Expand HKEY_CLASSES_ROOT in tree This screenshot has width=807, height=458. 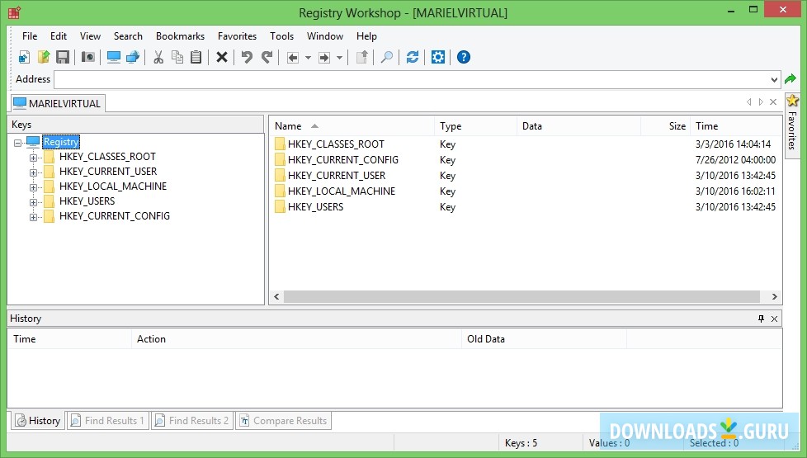34,158
